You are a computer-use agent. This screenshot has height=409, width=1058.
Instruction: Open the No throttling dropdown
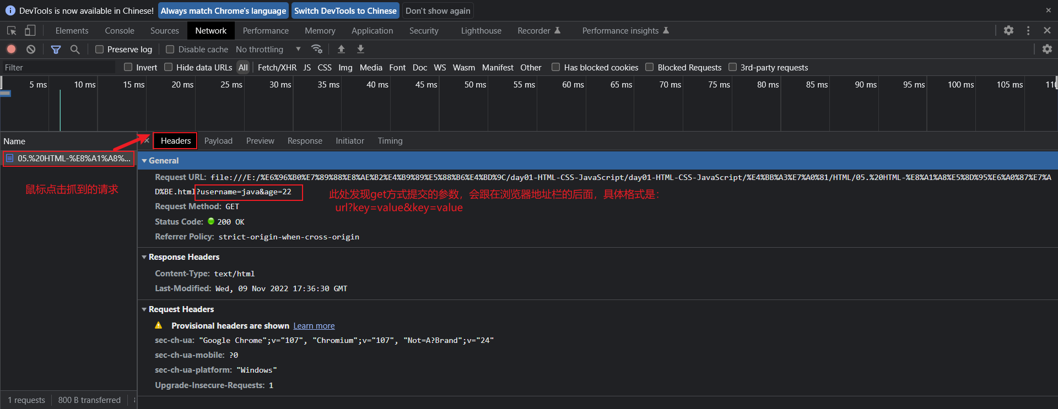(x=268, y=49)
